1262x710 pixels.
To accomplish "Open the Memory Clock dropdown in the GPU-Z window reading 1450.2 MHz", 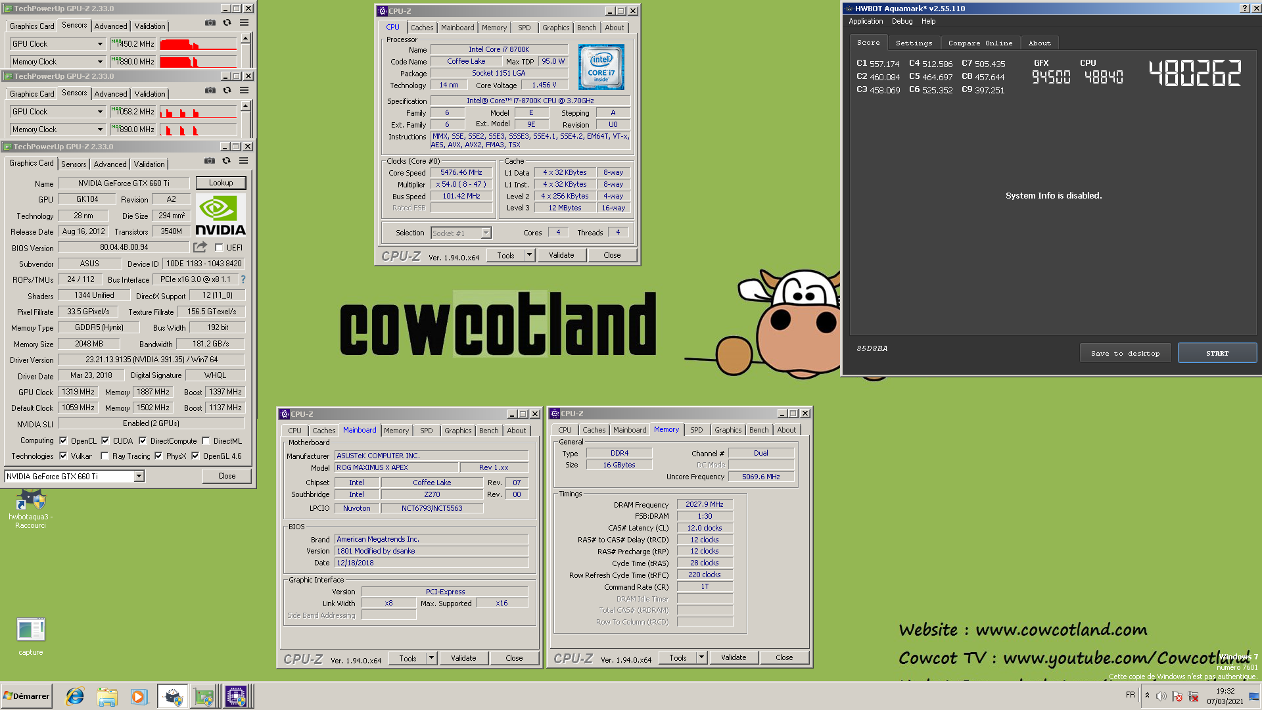I will pos(100,62).
